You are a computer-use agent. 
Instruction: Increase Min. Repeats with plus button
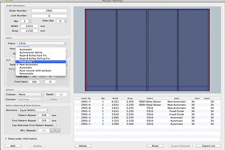pyautogui.click(x=58, y=130)
